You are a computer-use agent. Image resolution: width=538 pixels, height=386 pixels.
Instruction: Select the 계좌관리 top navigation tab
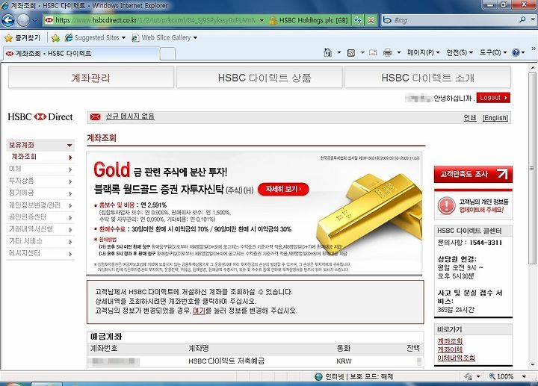click(91, 78)
